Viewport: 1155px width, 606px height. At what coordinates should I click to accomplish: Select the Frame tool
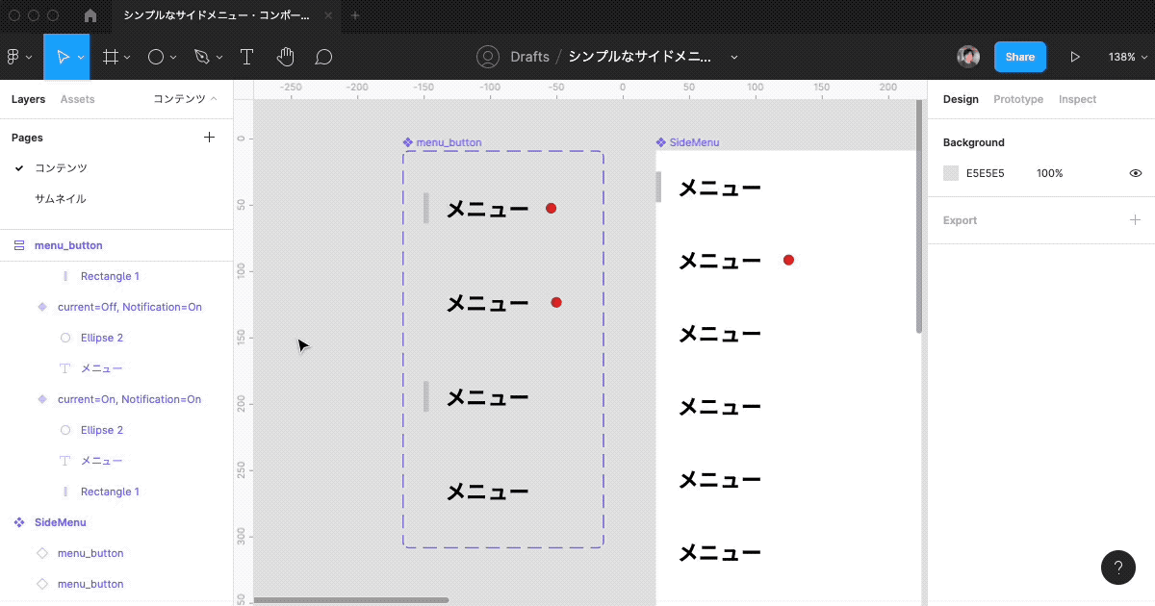point(110,56)
